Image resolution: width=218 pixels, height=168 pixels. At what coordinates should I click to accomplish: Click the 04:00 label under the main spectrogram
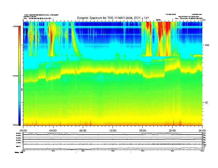pos(53,131)
